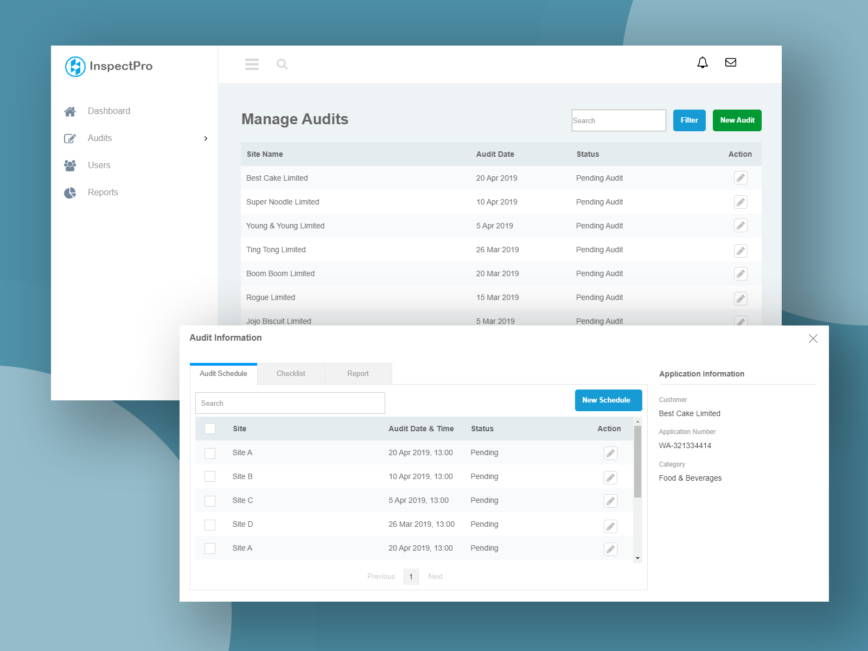Viewport: 868px width, 651px height.
Task: Switch to the Report tab
Action: click(x=358, y=373)
